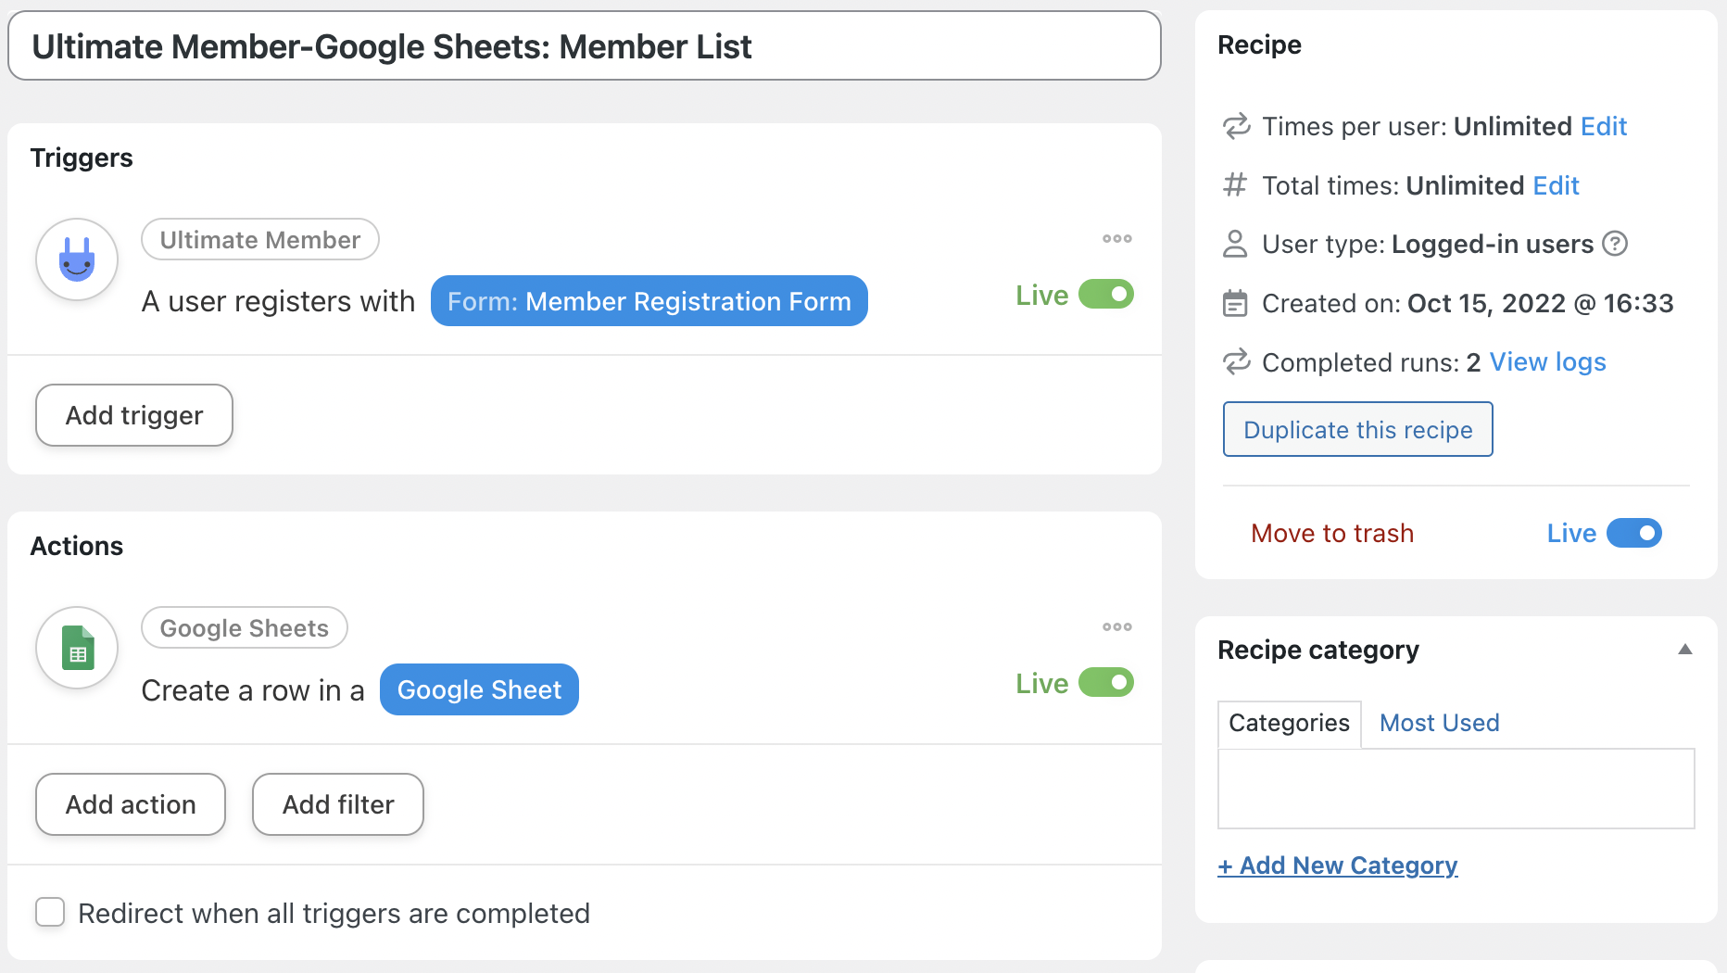Open the Google Sheets action's three-dot menu

click(1117, 626)
